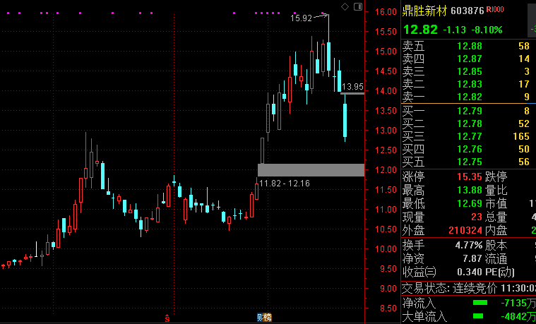Image resolution: width=536 pixels, height=324 pixels.
Task: Select the 买一 bid price 12.79
Action: [470, 111]
